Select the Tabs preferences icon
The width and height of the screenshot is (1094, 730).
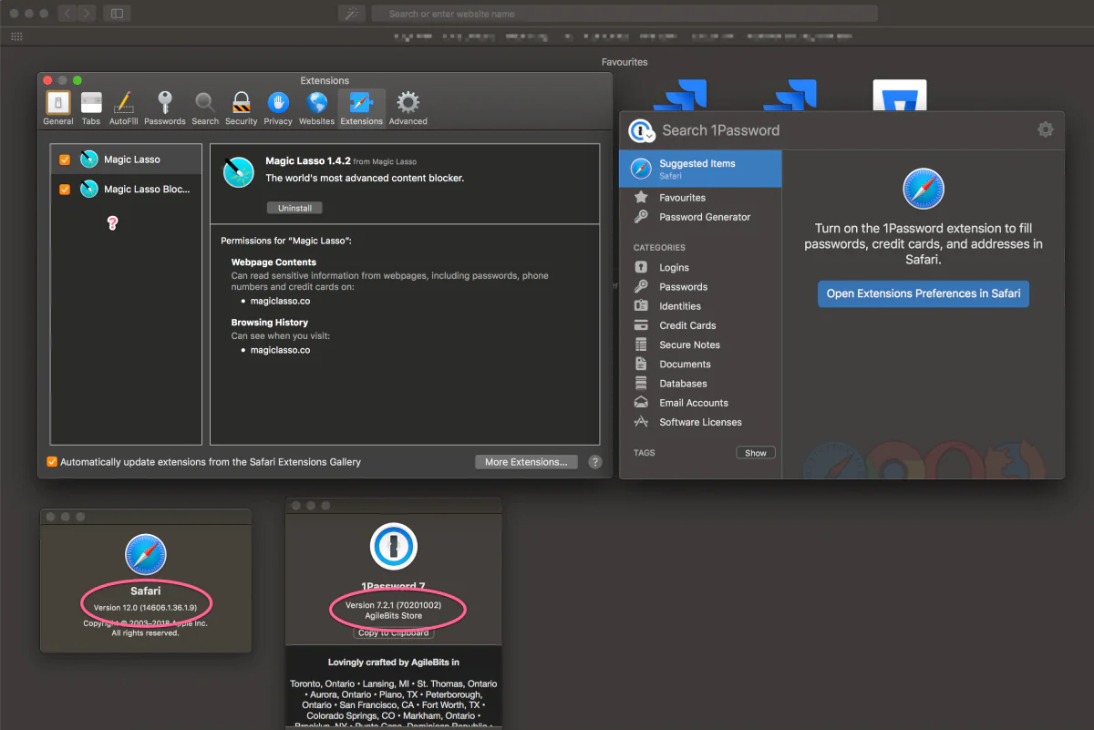point(91,108)
